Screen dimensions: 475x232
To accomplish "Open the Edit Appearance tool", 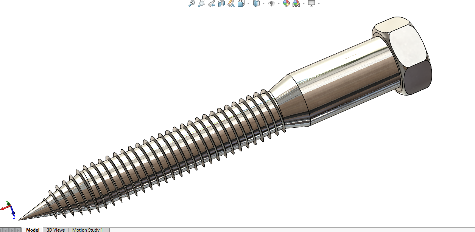I will pyautogui.click(x=287, y=3).
